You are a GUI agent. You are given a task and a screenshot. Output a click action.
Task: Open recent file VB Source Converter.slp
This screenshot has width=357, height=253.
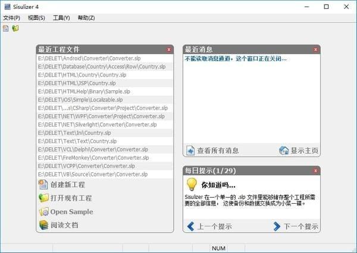tap(105, 175)
